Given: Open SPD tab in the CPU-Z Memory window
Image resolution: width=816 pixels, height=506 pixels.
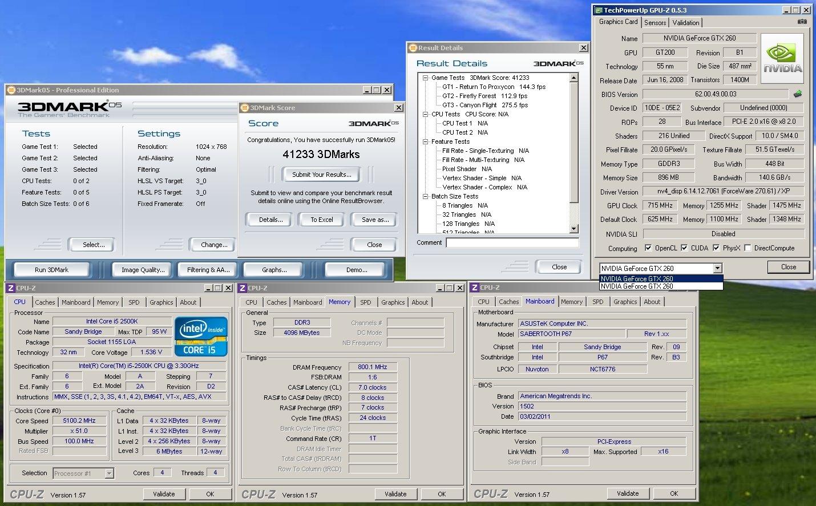Looking at the screenshot, I should [366, 302].
